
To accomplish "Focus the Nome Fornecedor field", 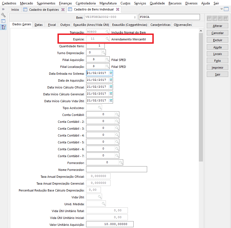I will click(117, 169).
